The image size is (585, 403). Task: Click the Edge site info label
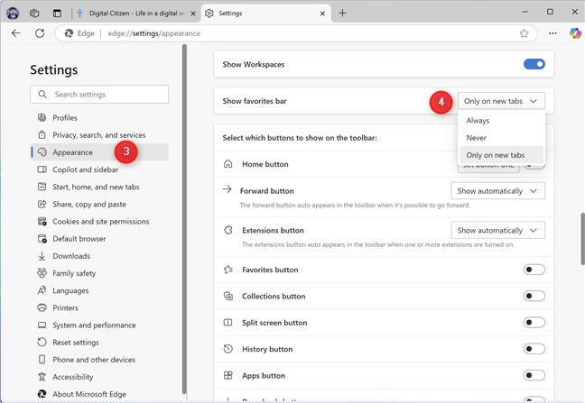pos(79,33)
